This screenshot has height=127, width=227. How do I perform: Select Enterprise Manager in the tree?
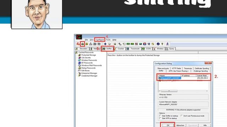(x=89, y=73)
